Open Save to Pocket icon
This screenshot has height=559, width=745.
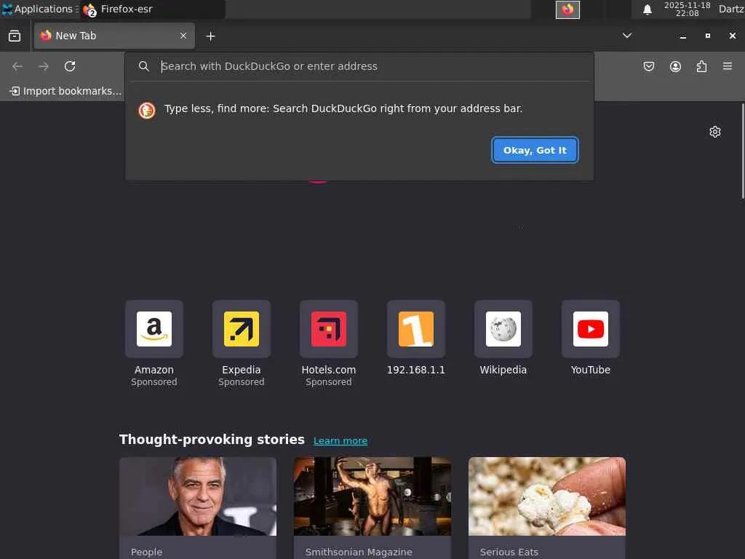click(648, 66)
